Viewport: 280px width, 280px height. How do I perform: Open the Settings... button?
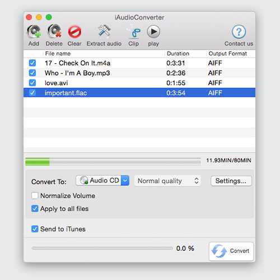pyautogui.click(x=231, y=181)
